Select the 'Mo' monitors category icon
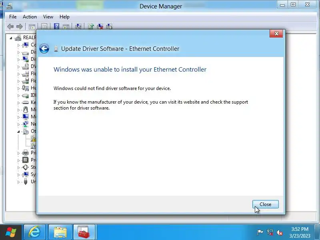320x240 pixels. click(26, 117)
